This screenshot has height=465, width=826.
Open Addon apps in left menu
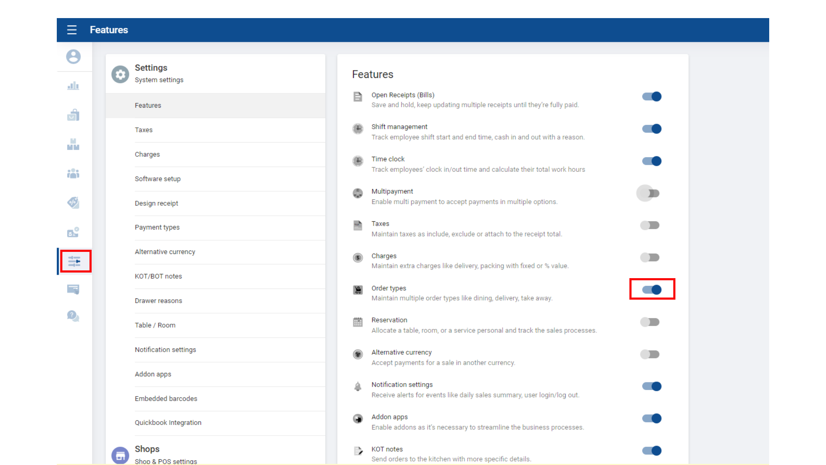point(216,375)
